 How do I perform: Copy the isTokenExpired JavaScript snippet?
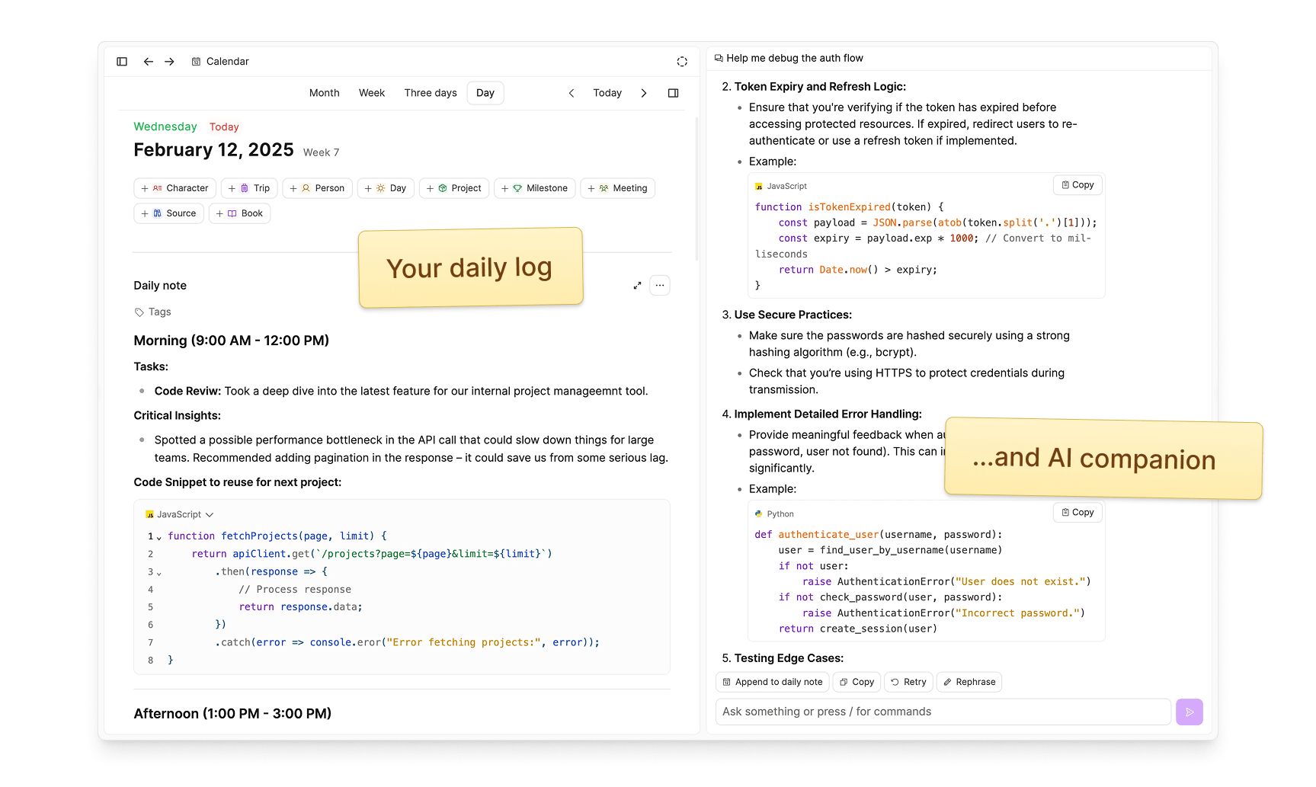[x=1077, y=185]
